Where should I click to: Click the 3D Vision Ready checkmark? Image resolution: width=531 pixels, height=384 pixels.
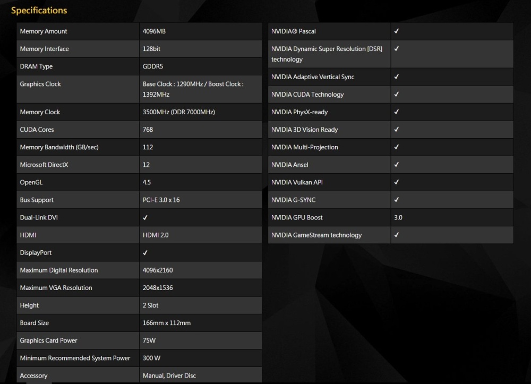[x=396, y=130]
